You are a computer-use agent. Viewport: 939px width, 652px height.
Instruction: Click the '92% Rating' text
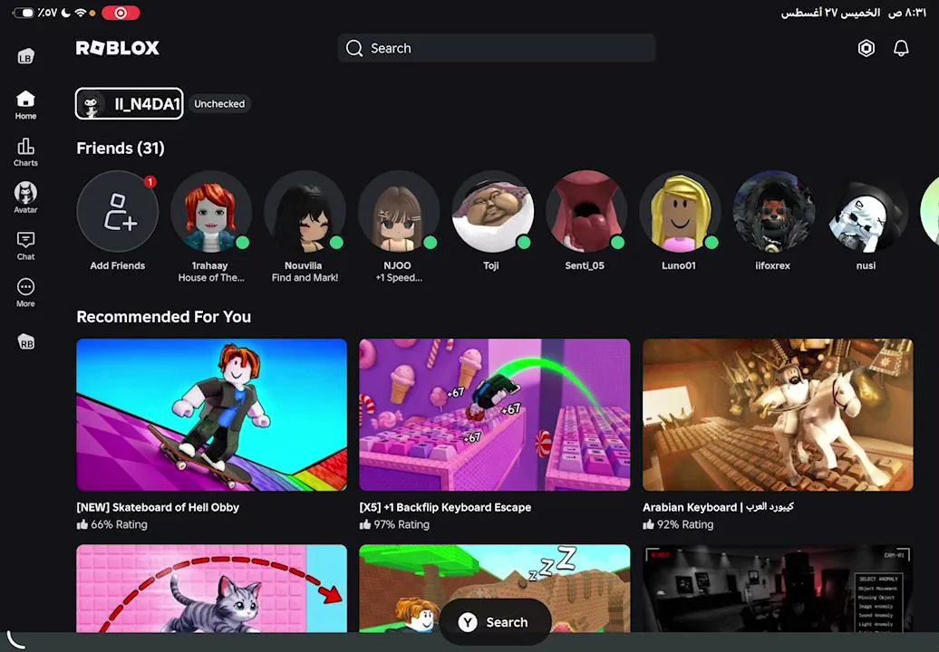685,524
